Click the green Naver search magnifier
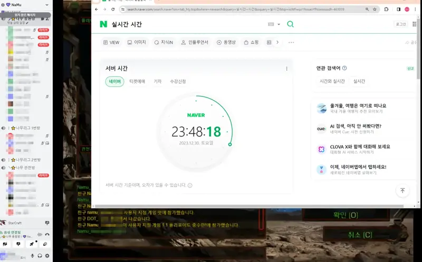This screenshot has height=262, width=422. 291,24
